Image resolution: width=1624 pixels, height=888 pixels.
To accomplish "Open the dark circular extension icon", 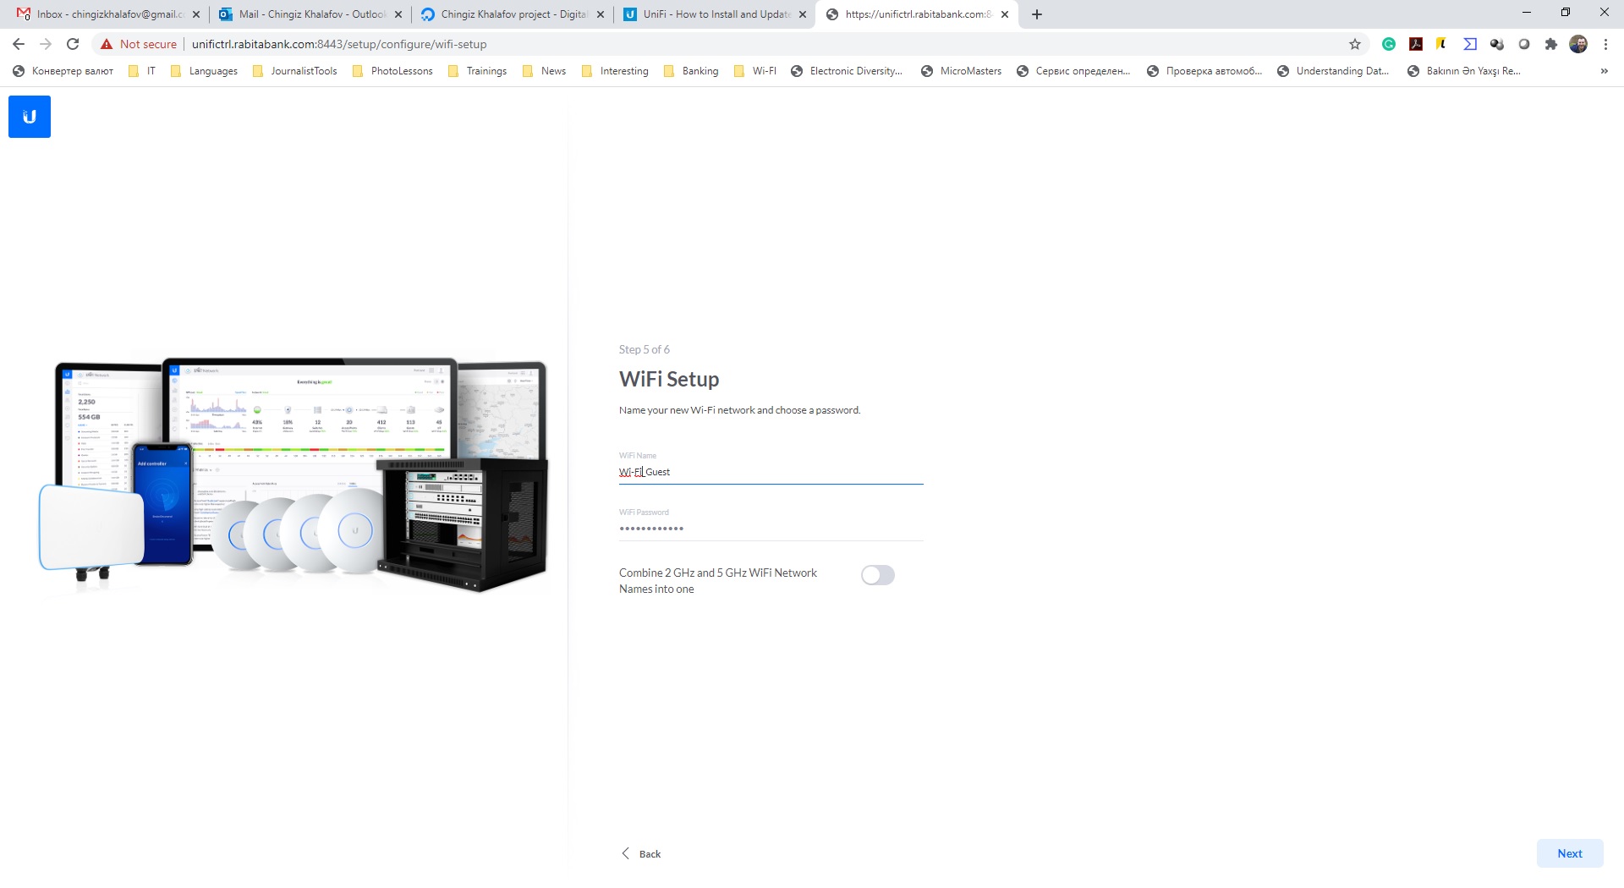I will 1497,44.
